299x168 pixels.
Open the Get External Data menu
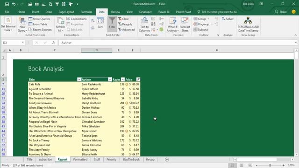click(x=8, y=25)
